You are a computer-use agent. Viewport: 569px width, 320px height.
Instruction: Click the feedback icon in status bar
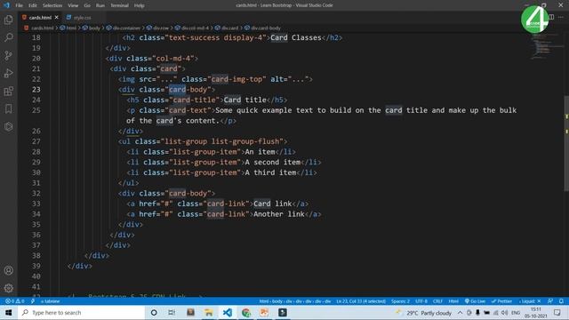[x=550, y=301]
